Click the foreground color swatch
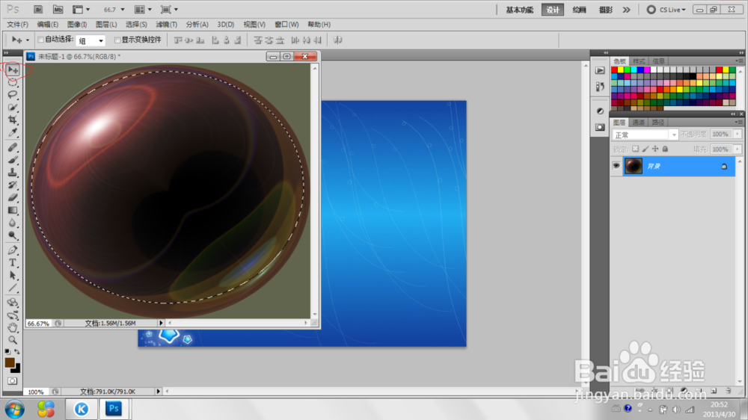The width and height of the screenshot is (748, 420). click(x=9, y=362)
